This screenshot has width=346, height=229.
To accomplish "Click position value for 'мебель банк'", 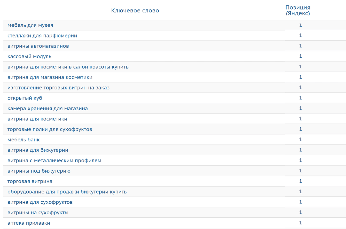I will click(301, 139).
